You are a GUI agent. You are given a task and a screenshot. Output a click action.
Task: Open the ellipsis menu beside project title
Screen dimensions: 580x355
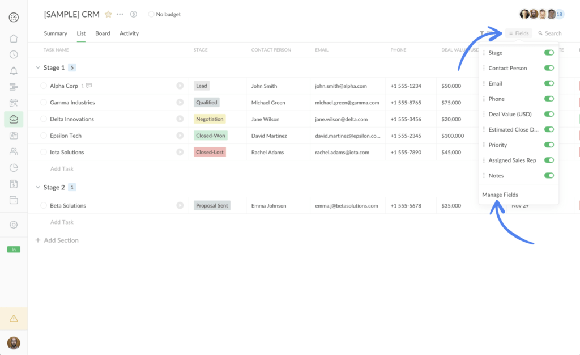(120, 14)
